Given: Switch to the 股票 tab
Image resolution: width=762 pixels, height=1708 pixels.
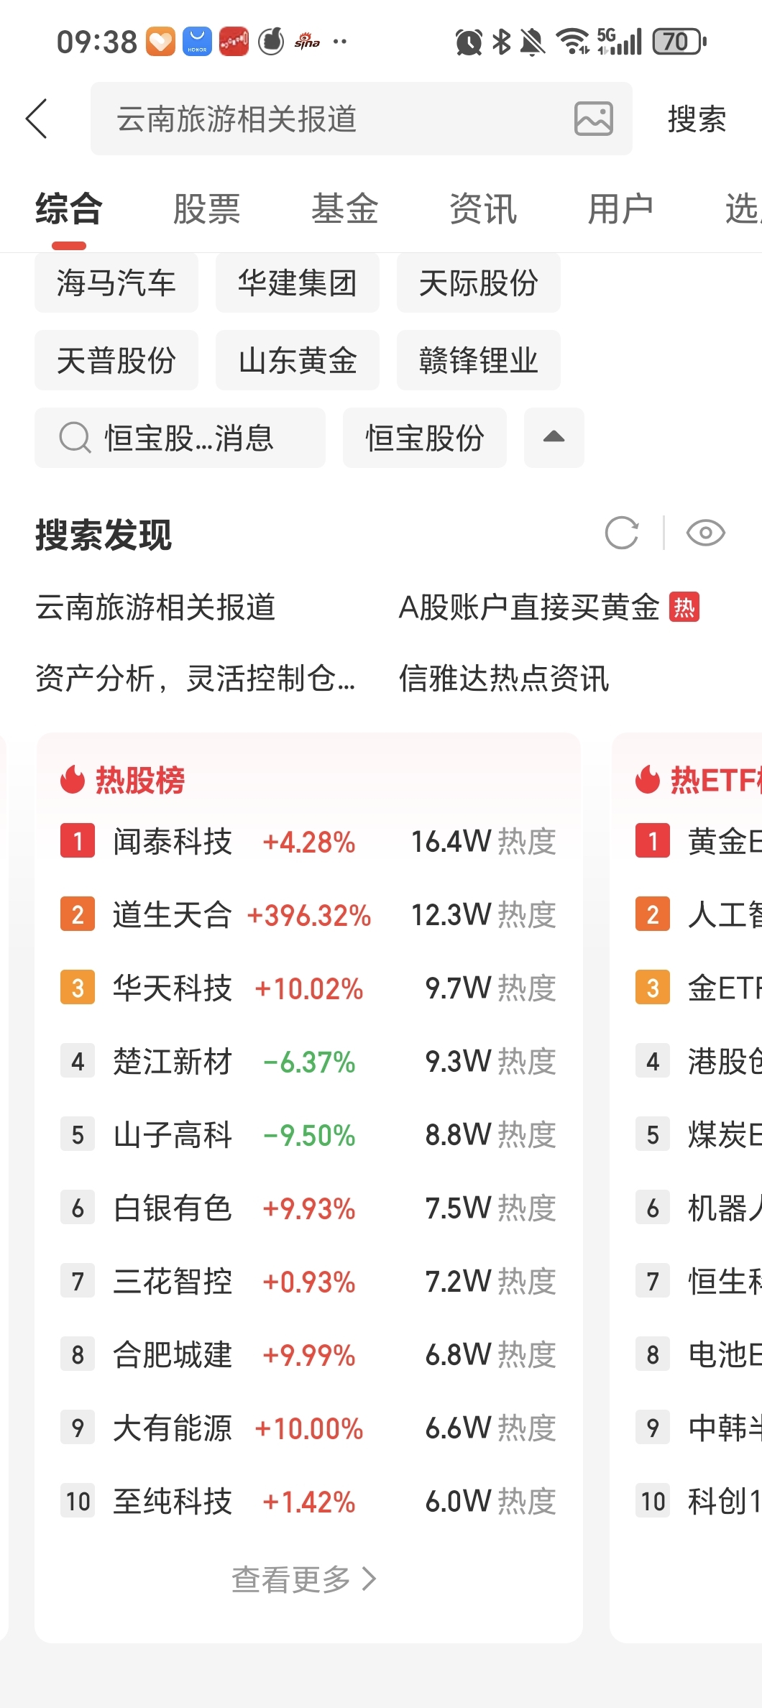Looking at the screenshot, I should point(206,209).
